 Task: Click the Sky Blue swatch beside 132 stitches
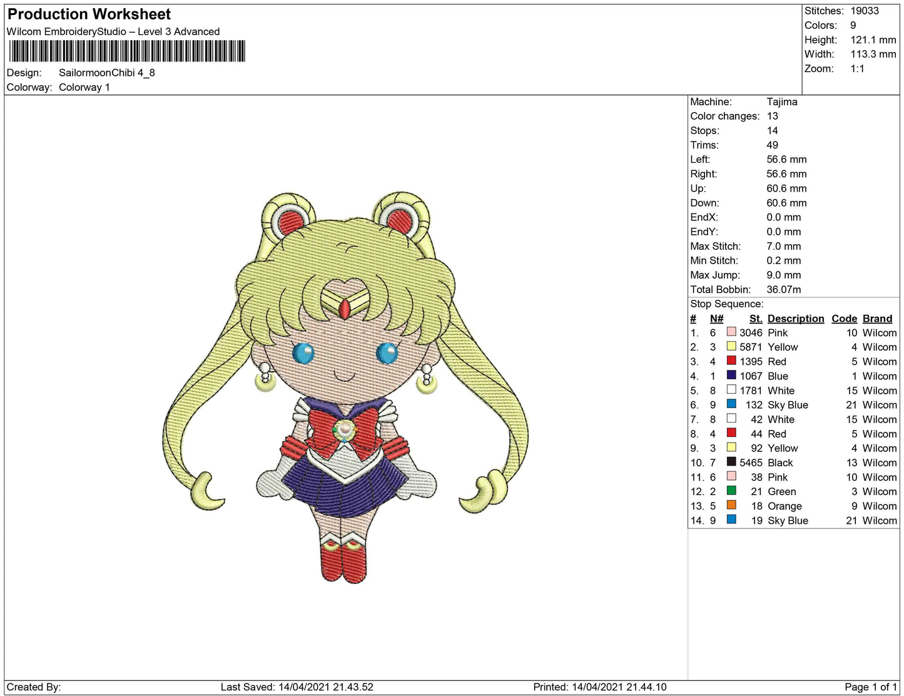(731, 404)
